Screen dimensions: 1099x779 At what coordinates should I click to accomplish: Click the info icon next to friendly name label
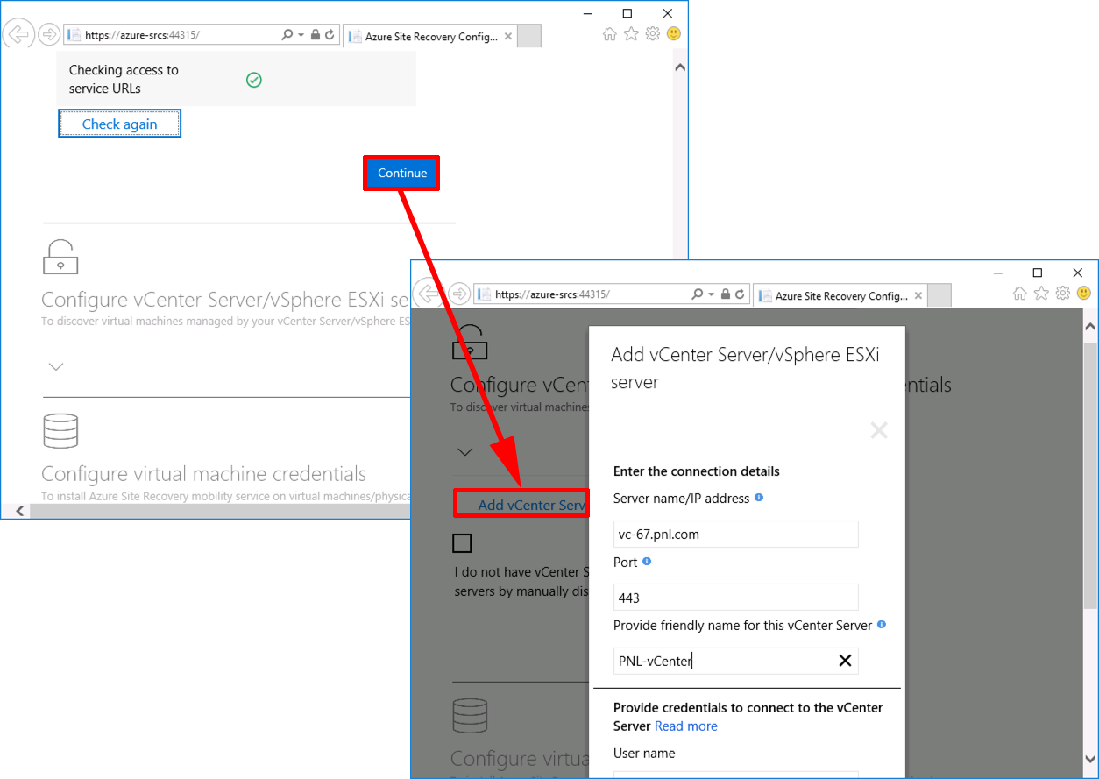pos(882,625)
